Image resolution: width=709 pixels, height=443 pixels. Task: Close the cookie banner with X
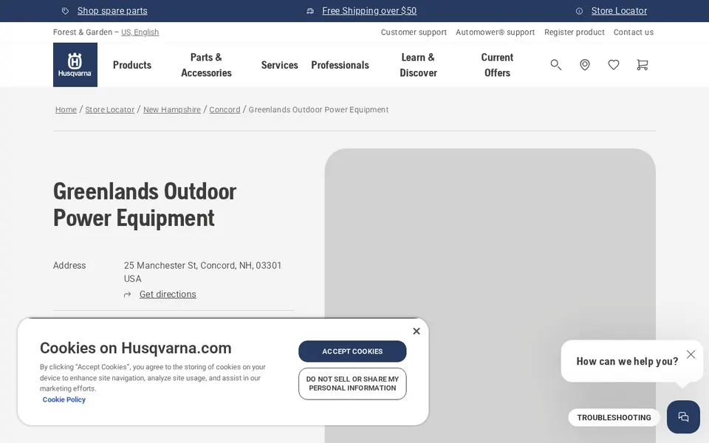(x=417, y=331)
